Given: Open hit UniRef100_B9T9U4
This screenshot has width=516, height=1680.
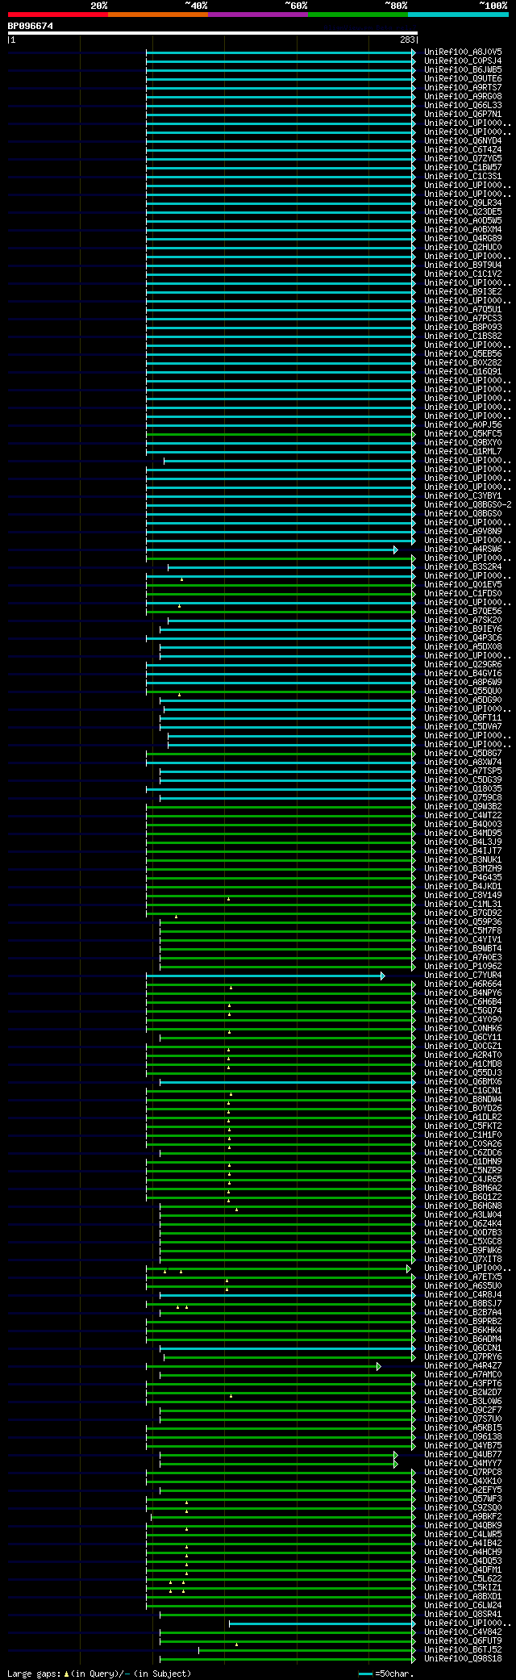Looking at the screenshot, I should [463, 265].
